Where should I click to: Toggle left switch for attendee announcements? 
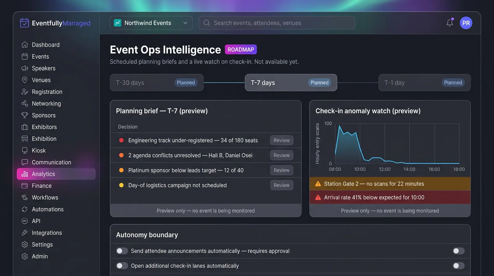pyautogui.click(x=122, y=251)
